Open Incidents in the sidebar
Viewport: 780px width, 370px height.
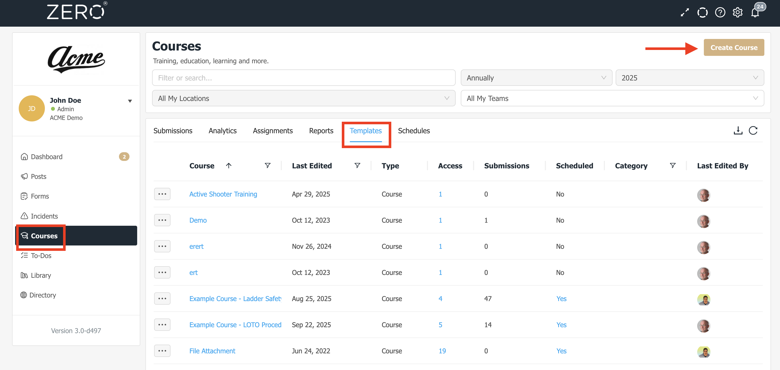(44, 216)
